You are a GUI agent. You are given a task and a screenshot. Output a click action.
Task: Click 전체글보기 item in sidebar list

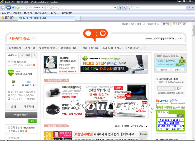(21, 127)
